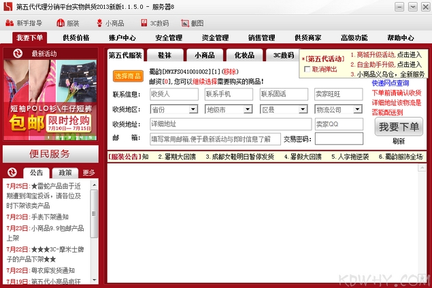Click the 暑期大回馈 notice
The width and height of the screenshot is (432, 288).
point(177,157)
